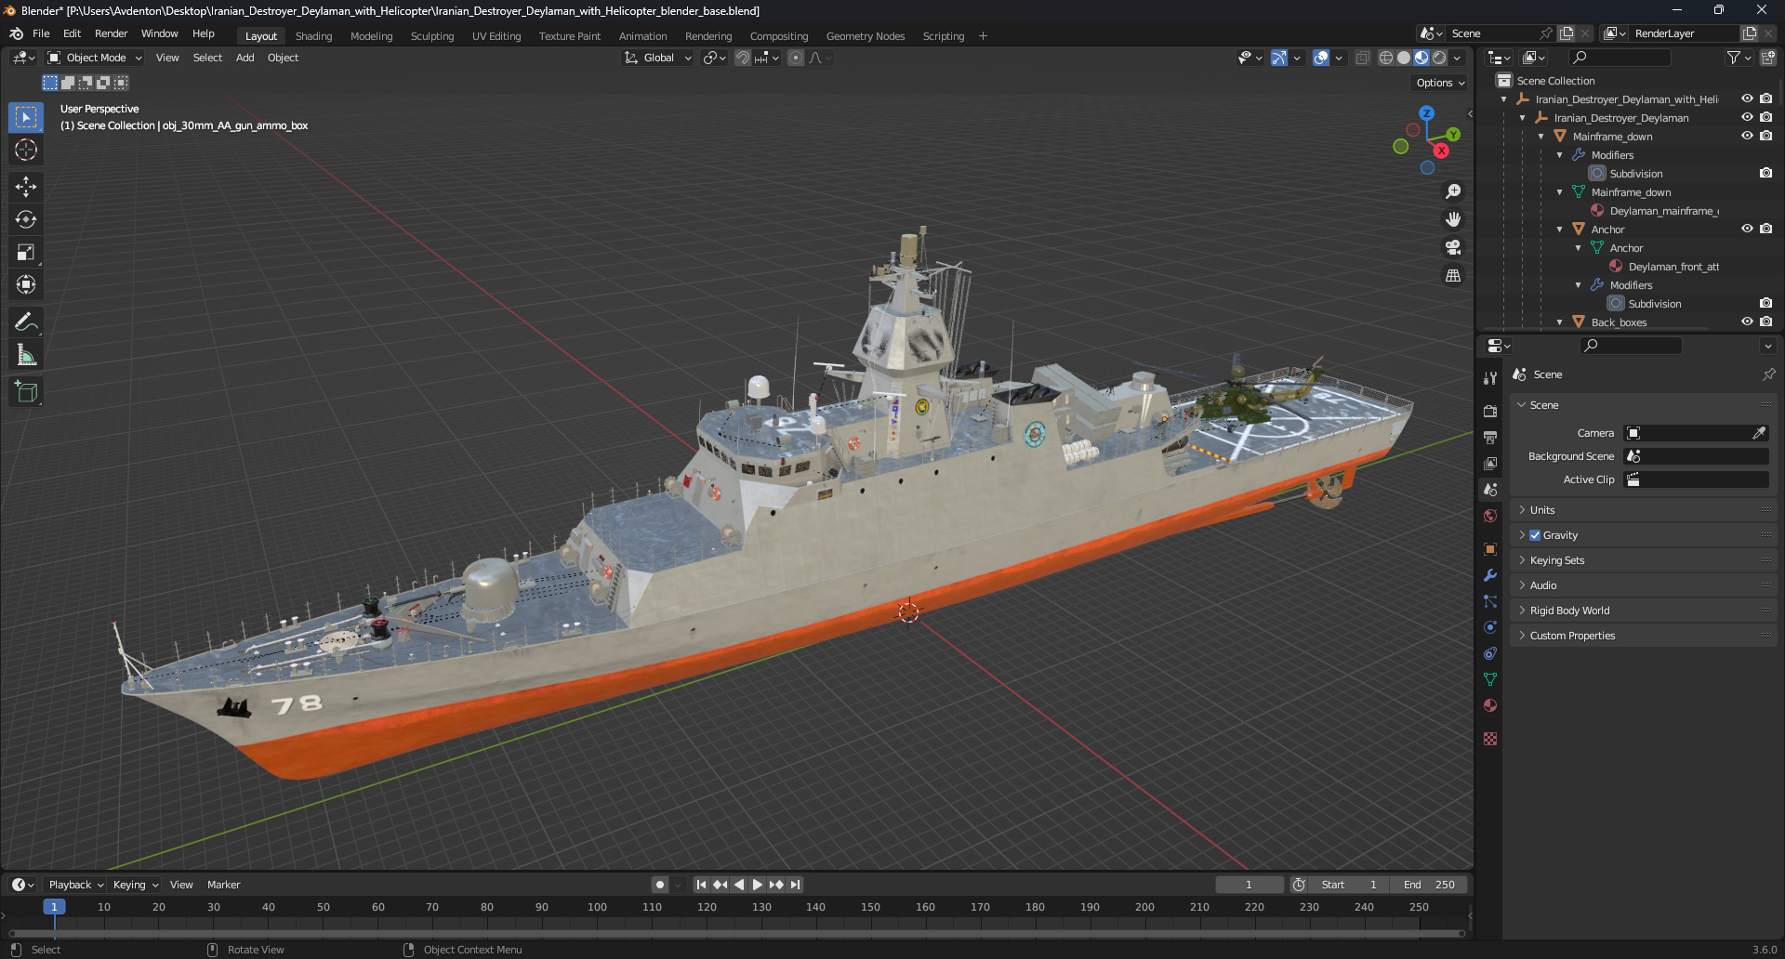The image size is (1785, 959).
Task: Open the viewport Add menu
Action: tap(245, 58)
